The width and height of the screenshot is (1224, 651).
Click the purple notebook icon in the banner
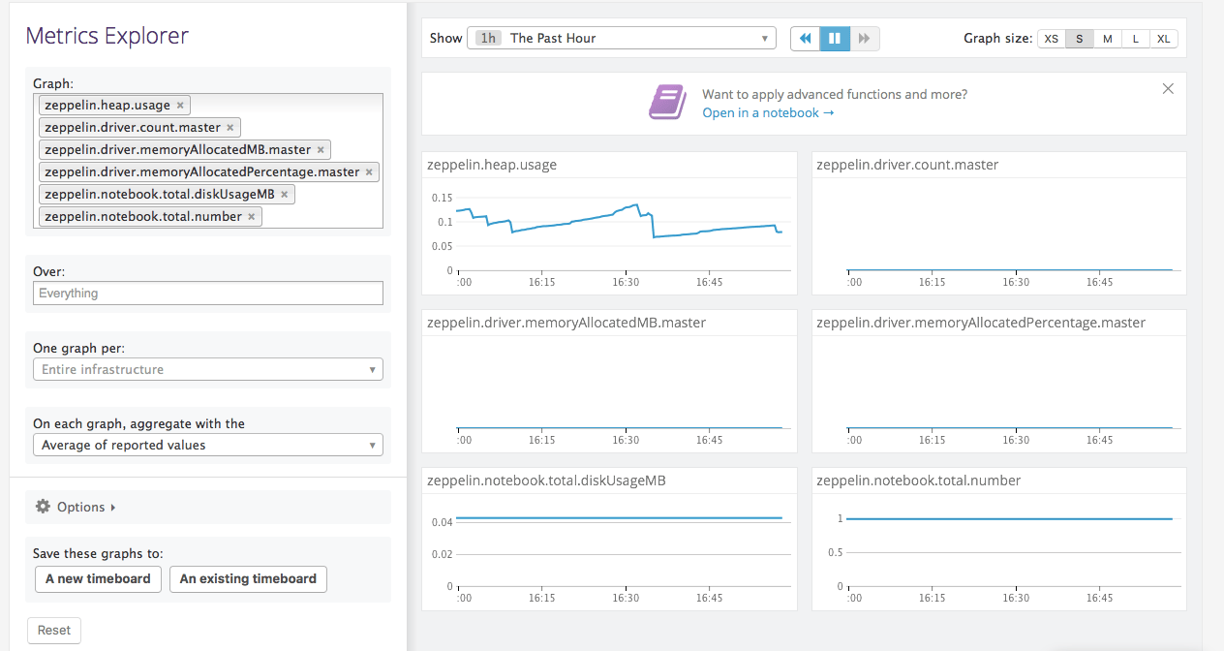667,102
